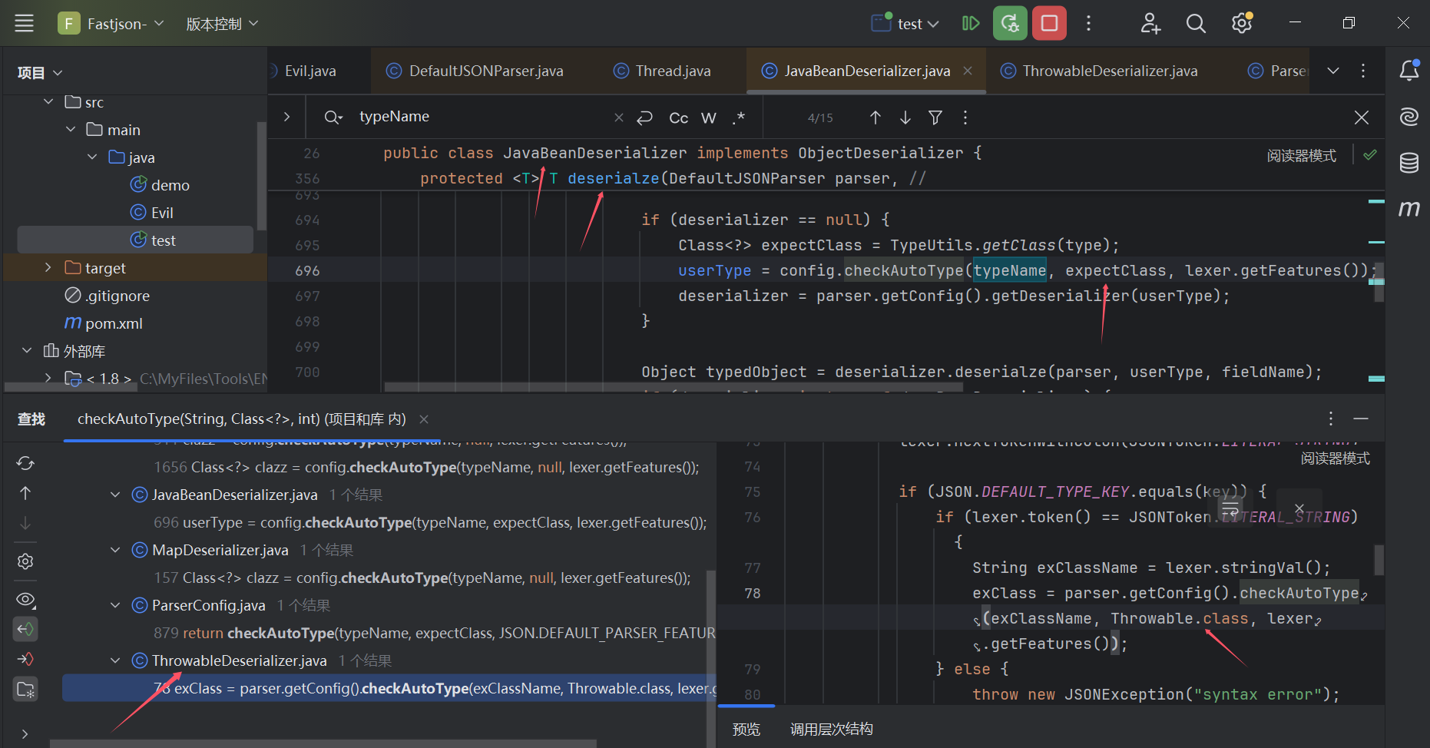
Task: Collapse the main folder
Action: (x=71, y=130)
